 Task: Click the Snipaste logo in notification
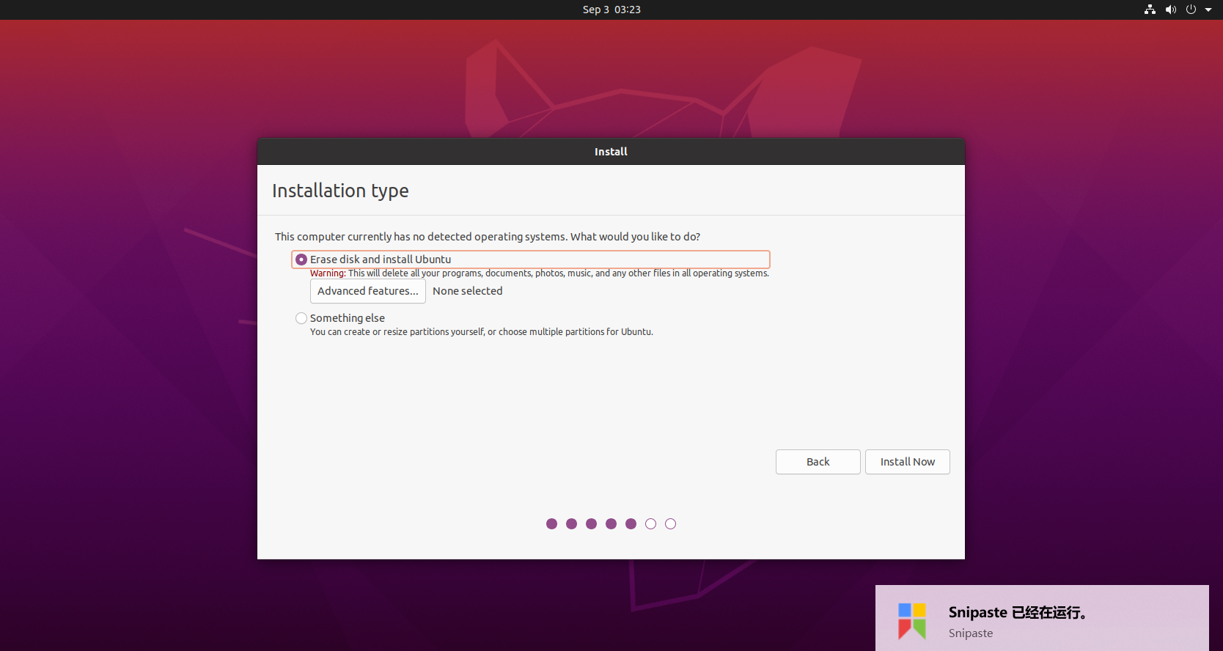[x=912, y=621]
